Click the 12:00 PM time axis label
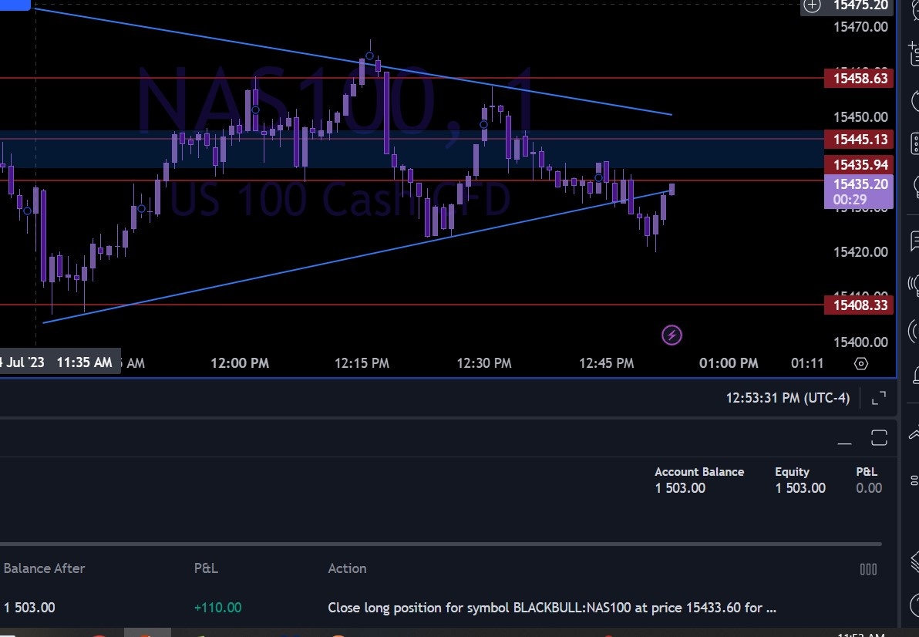This screenshot has width=919, height=637. (240, 363)
